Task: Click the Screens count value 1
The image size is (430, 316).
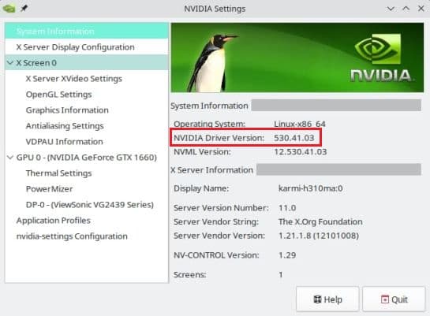Action: (x=281, y=275)
